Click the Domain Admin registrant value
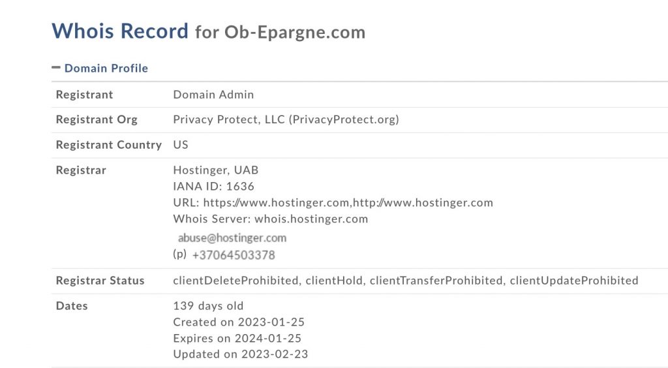668x368 pixels. [213, 95]
